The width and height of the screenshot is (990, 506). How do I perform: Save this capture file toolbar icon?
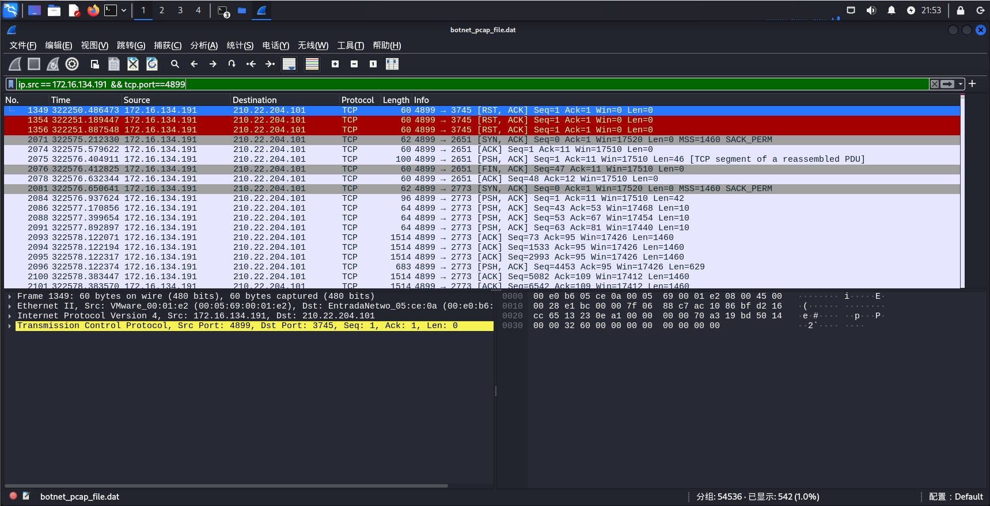tap(114, 64)
